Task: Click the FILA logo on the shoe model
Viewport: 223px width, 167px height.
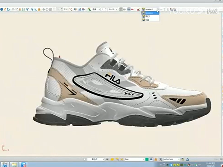Action: [110, 77]
